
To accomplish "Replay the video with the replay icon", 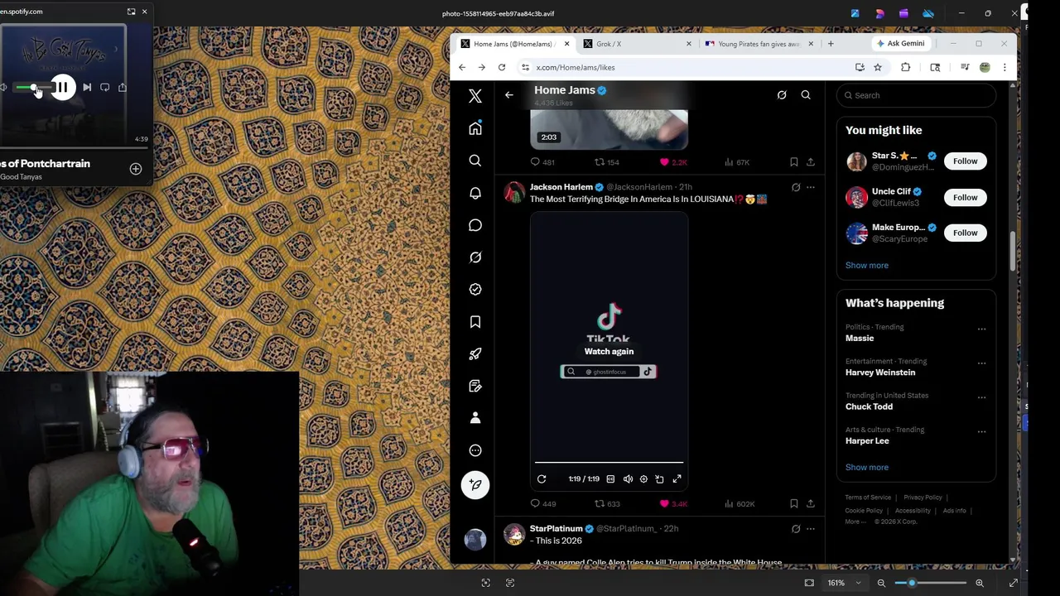I will pyautogui.click(x=542, y=478).
